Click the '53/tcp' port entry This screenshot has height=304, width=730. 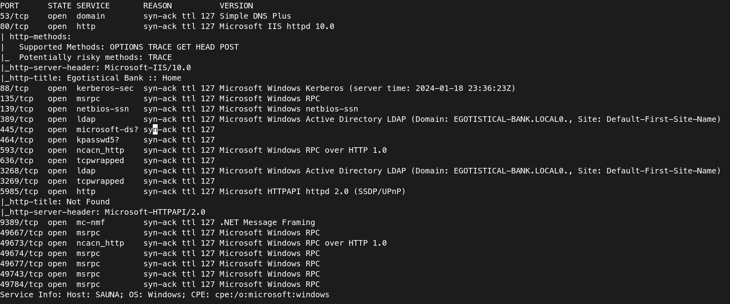(x=14, y=16)
